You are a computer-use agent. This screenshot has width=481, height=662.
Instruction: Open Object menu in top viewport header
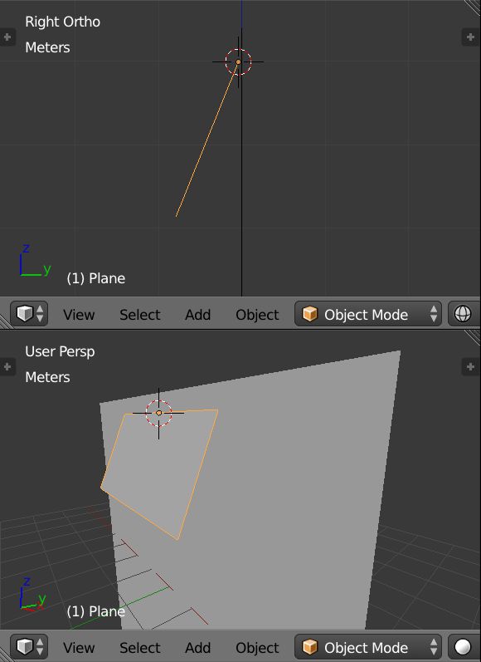(x=257, y=315)
